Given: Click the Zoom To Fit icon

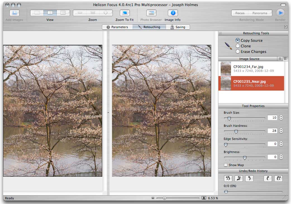Looking at the screenshot, I should [125, 13].
